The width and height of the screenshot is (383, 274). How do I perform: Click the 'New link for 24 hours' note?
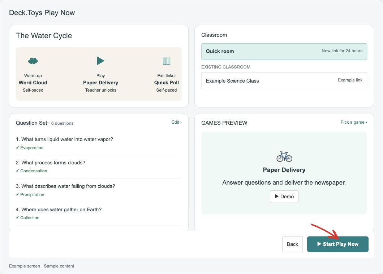(x=342, y=51)
